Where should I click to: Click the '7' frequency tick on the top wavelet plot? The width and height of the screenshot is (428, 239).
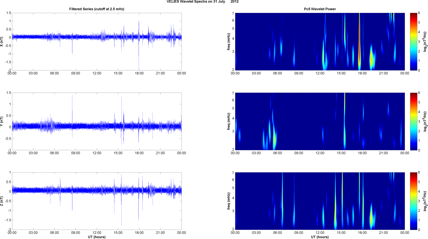(x=233, y=13)
